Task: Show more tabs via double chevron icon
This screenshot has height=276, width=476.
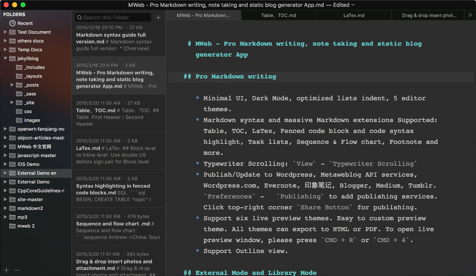Action: 470,15
